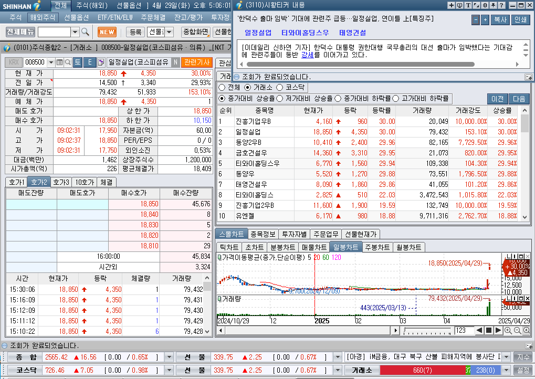The height and width of the screenshot is (379, 535).
Task: Open dropdown beside 거래소 660(7) bar
Action: coord(507,370)
